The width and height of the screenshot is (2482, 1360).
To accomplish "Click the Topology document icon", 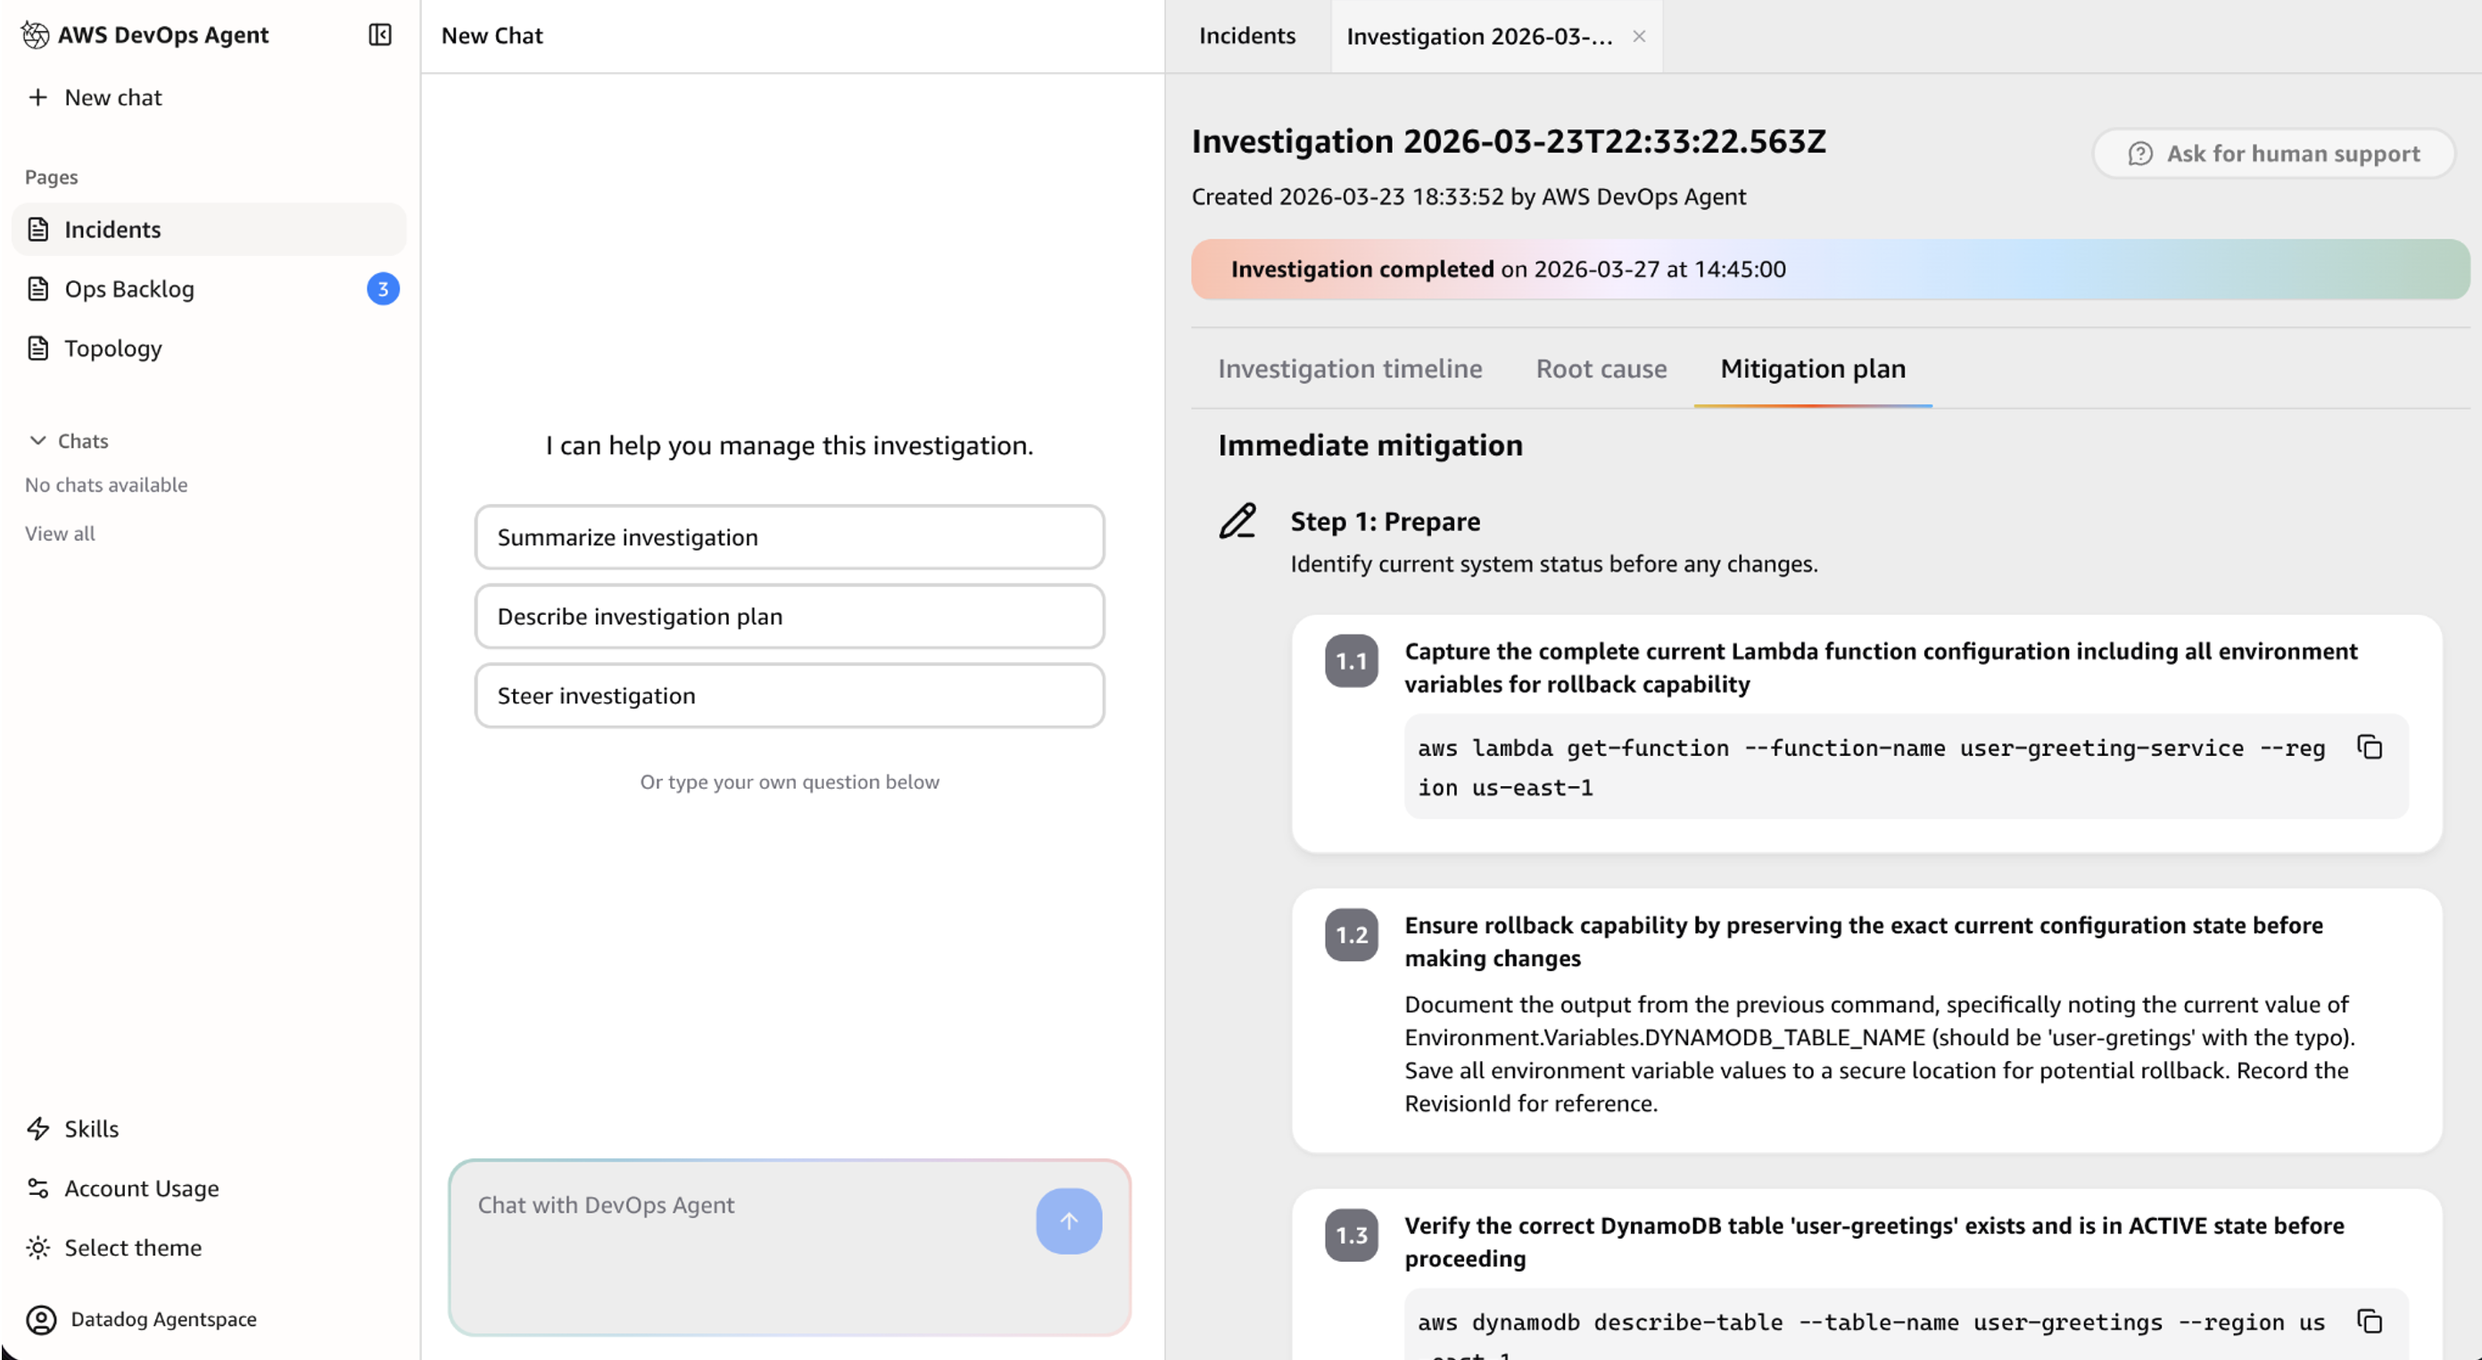I will 37,348.
